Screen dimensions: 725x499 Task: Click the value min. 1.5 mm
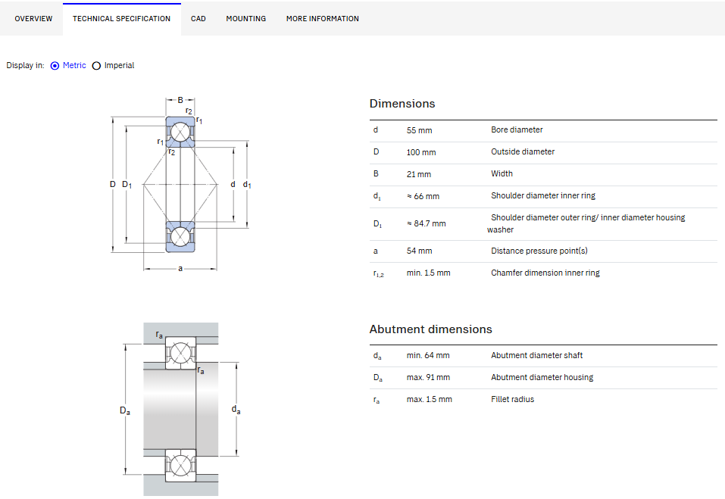click(x=429, y=273)
